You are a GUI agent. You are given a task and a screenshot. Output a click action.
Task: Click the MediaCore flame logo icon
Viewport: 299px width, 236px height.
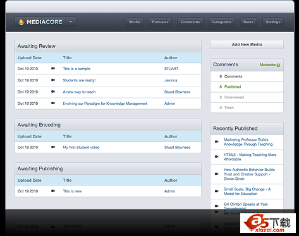(21, 22)
